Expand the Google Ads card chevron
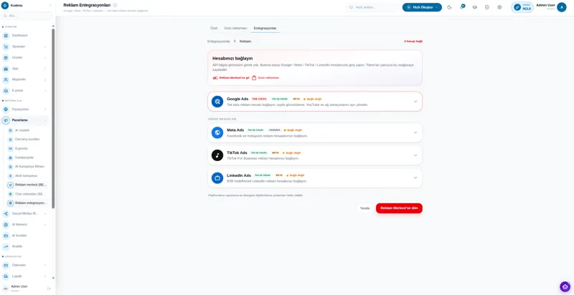 (415, 102)
